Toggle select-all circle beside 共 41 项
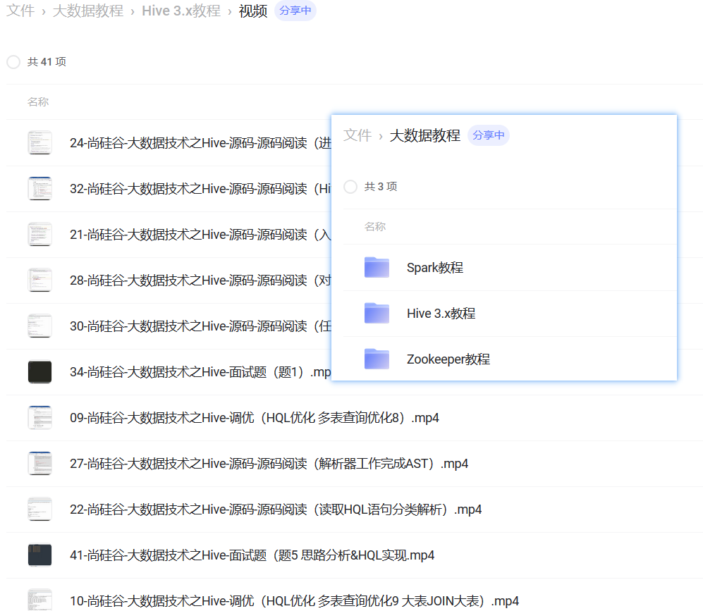The image size is (703, 611). (x=13, y=62)
